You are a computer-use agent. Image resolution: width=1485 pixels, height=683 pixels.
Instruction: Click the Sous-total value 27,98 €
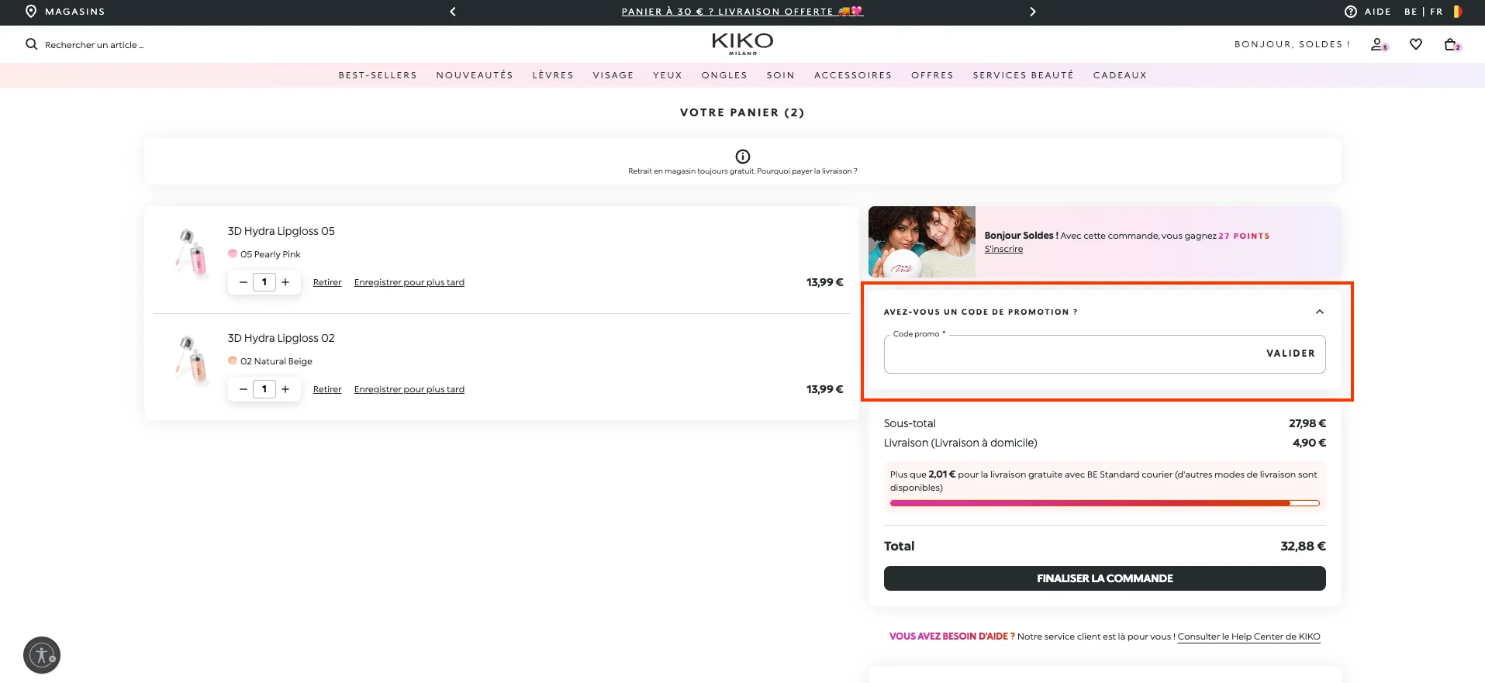(x=1307, y=423)
